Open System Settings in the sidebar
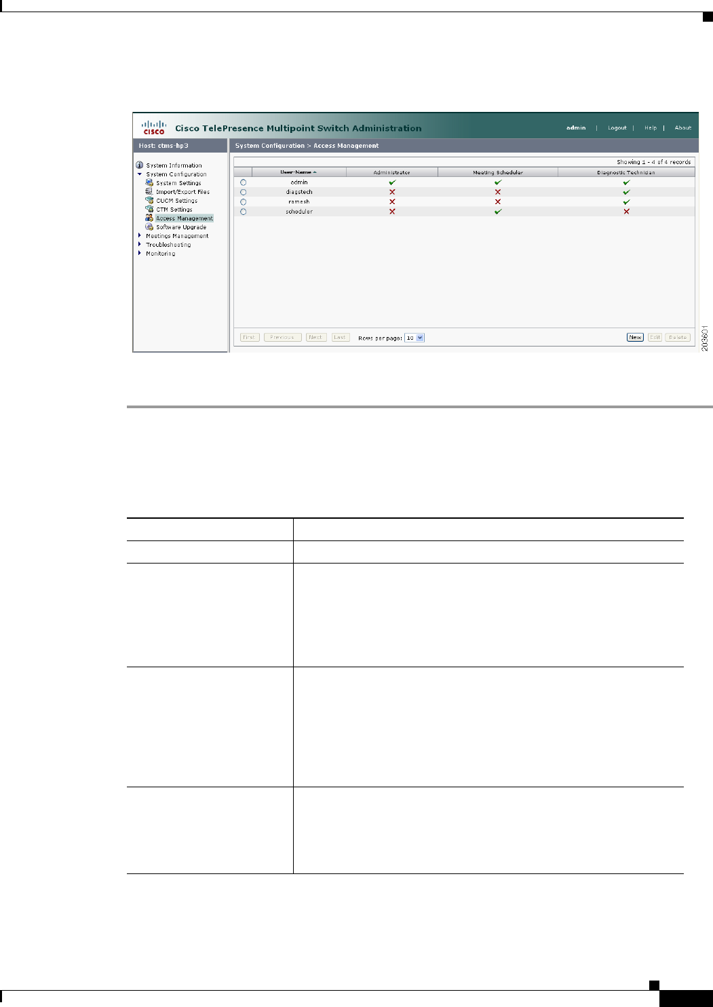713x1007 pixels. click(x=178, y=183)
